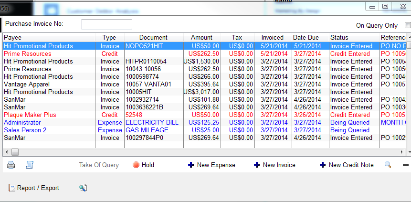Select the Vantage Apparel row
The height and width of the screenshot is (202, 411).
(x=204, y=84)
